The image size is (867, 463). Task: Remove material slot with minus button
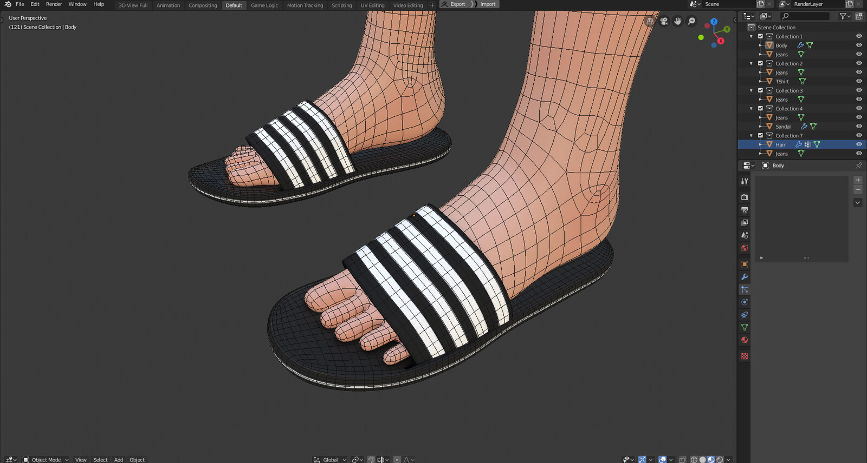[858, 190]
